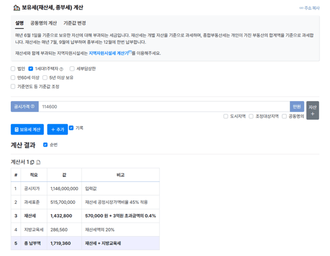The height and width of the screenshot is (256, 330).
Task: Select the 공시지가 value 1,146,000,000
Action: [x=64, y=189]
